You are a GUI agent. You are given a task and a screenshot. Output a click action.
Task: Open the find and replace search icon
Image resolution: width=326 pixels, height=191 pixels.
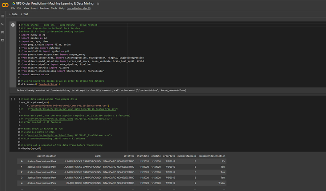[3, 24]
